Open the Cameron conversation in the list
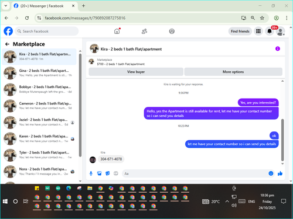Screen dimensions: 293x219 [39, 106]
